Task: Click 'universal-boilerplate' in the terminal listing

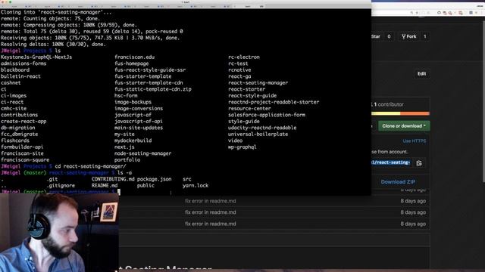Action: click(x=258, y=134)
